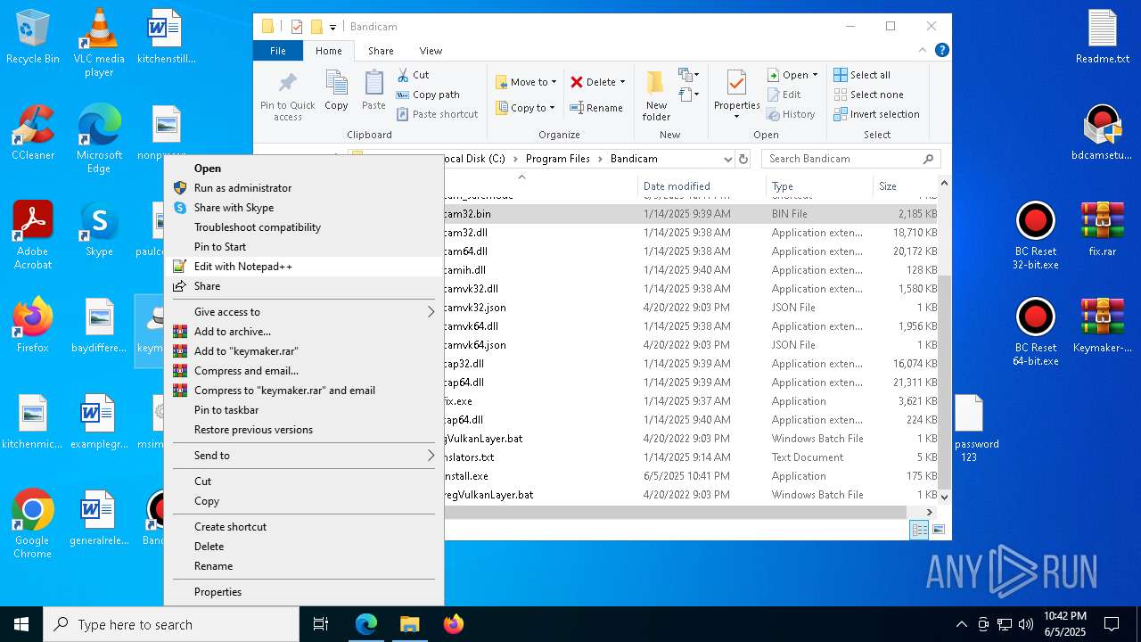
Task: Select the BC Reset 32-bit.exe icon
Action: (1035, 236)
